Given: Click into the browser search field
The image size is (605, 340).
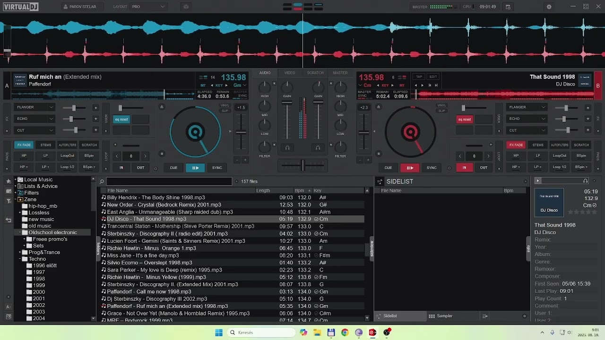Looking at the screenshot, I should point(169,181).
